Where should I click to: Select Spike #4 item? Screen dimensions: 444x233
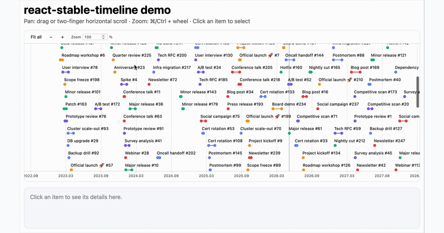point(129,80)
